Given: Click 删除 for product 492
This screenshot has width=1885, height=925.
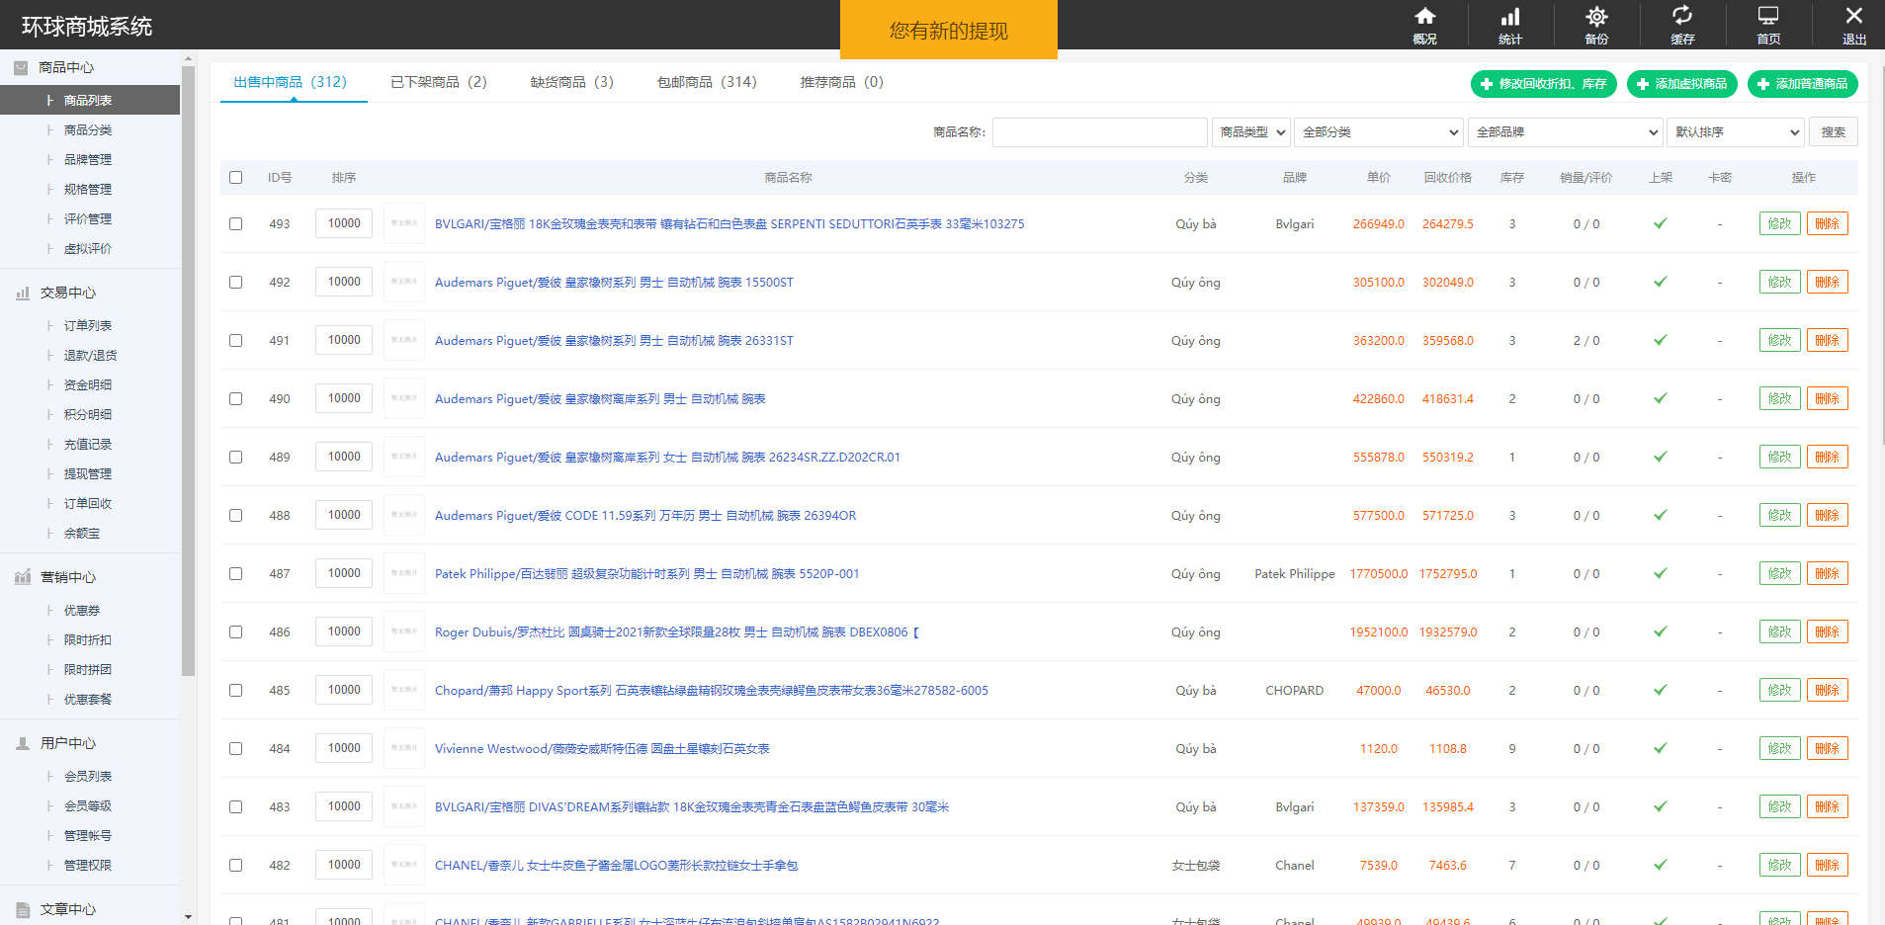Looking at the screenshot, I should point(1827,282).
